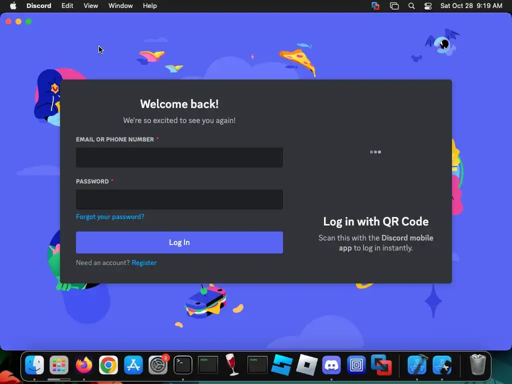Open Spotlight search in the menu bar
This screenshot has height=384, width=512.
click(x=411, y=6)
